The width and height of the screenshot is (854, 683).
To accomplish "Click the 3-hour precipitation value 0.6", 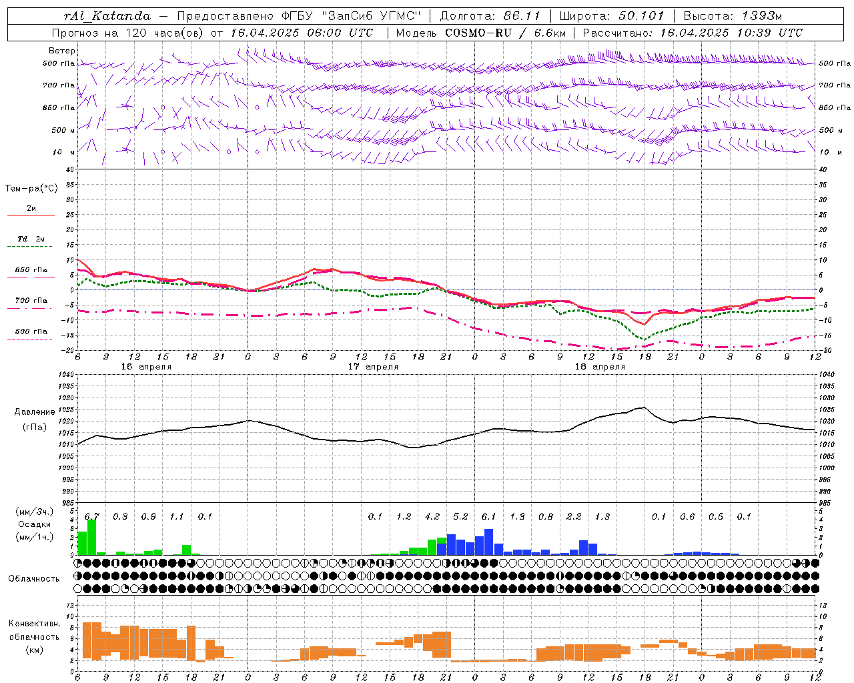I will (x=687, y=517).
